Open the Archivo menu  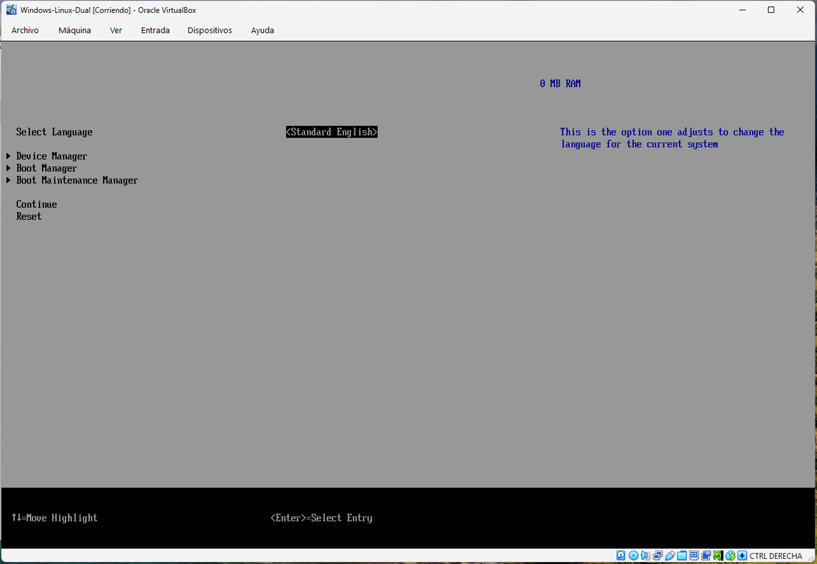click(25, 30)
